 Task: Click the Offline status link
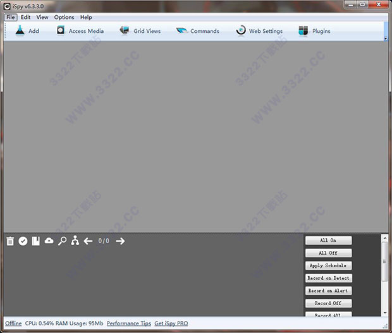pyautogui.click(x=13, y=324)
